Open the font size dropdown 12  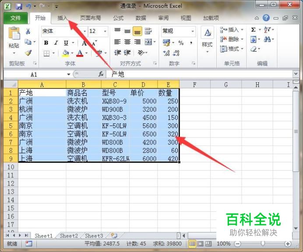tap(105, 31)
